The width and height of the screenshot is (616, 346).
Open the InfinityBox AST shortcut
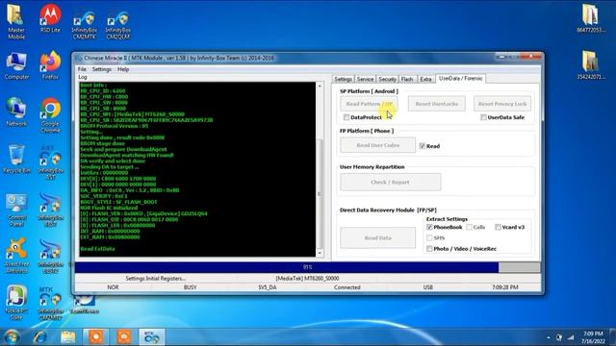[x=50, y=162]
